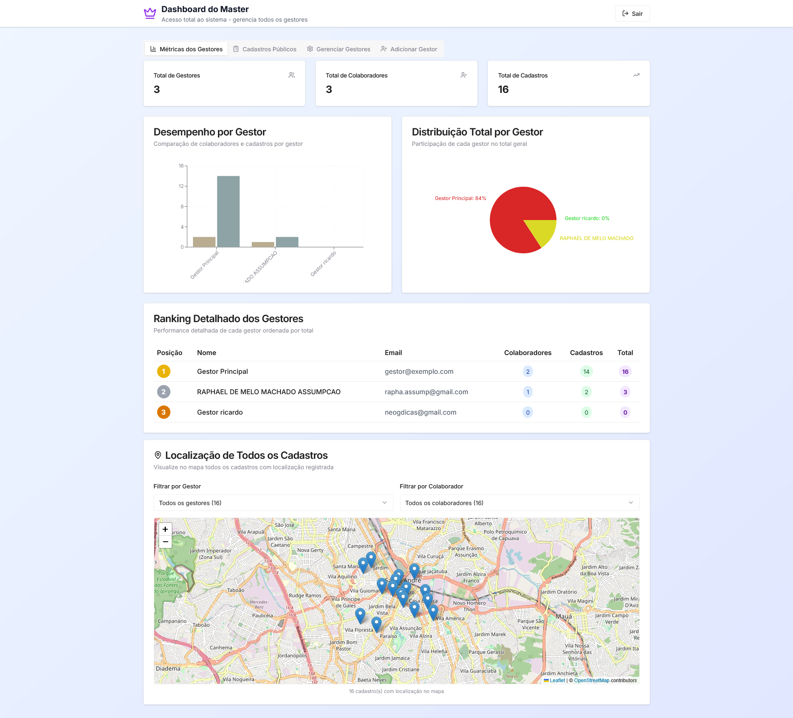Switch to the Cadastros Públicos tab
The image size is (793, 718).
coord(265,49)
